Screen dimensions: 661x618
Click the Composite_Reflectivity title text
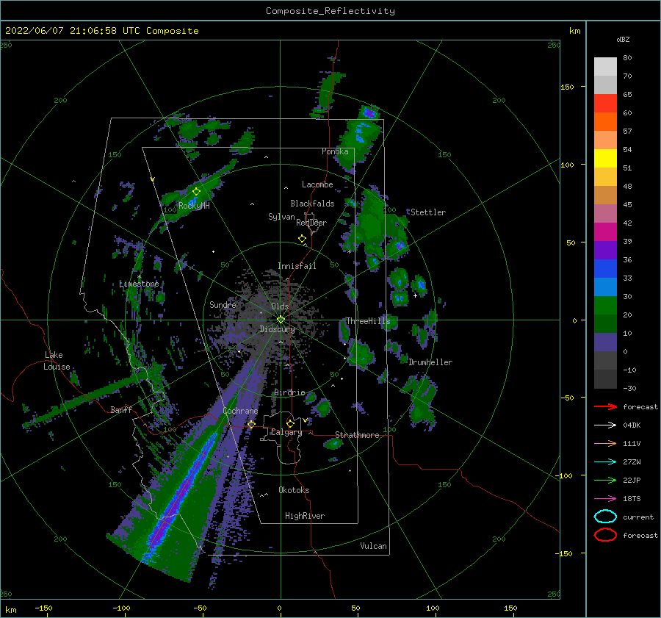coord(330,11)
